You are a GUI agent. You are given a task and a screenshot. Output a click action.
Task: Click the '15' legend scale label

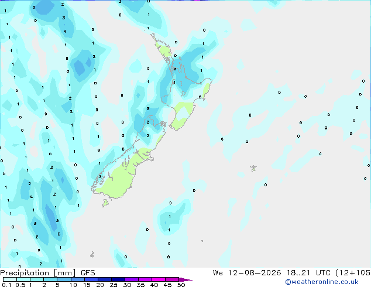point(87,285)
